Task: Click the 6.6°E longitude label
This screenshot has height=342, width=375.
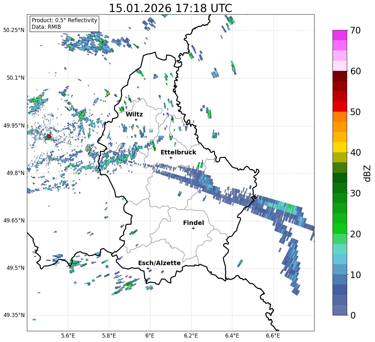Action: [273, 336]
